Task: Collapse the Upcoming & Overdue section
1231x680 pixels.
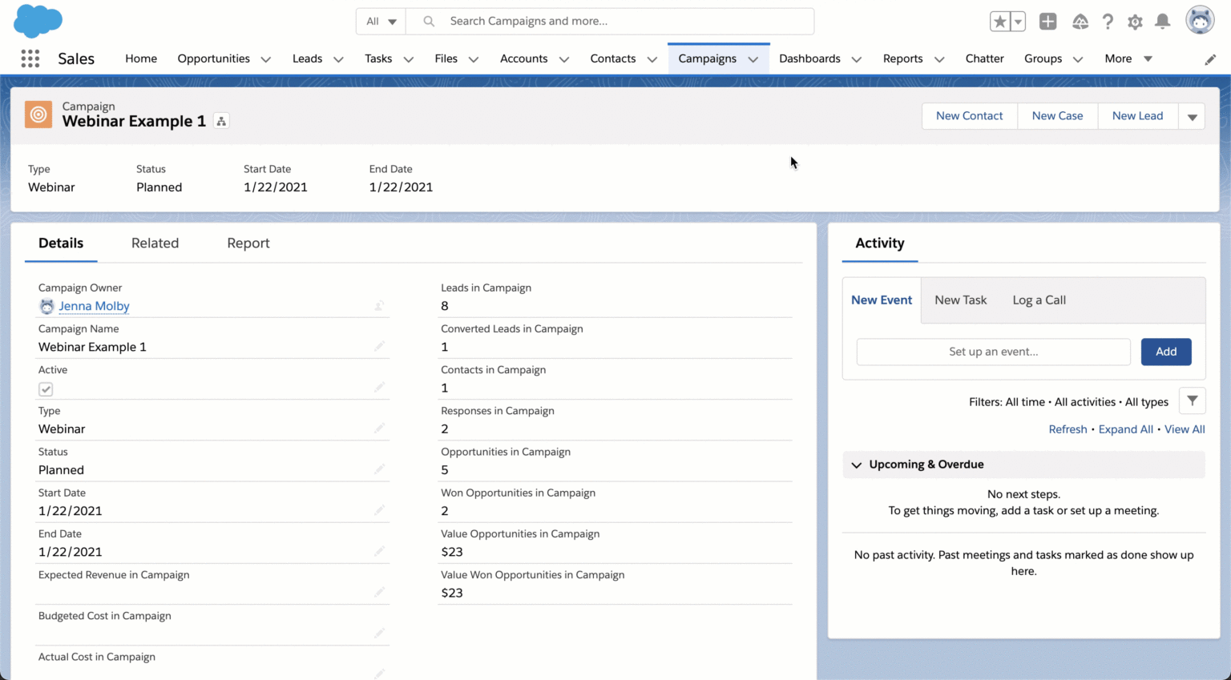Action: point(856,465)
